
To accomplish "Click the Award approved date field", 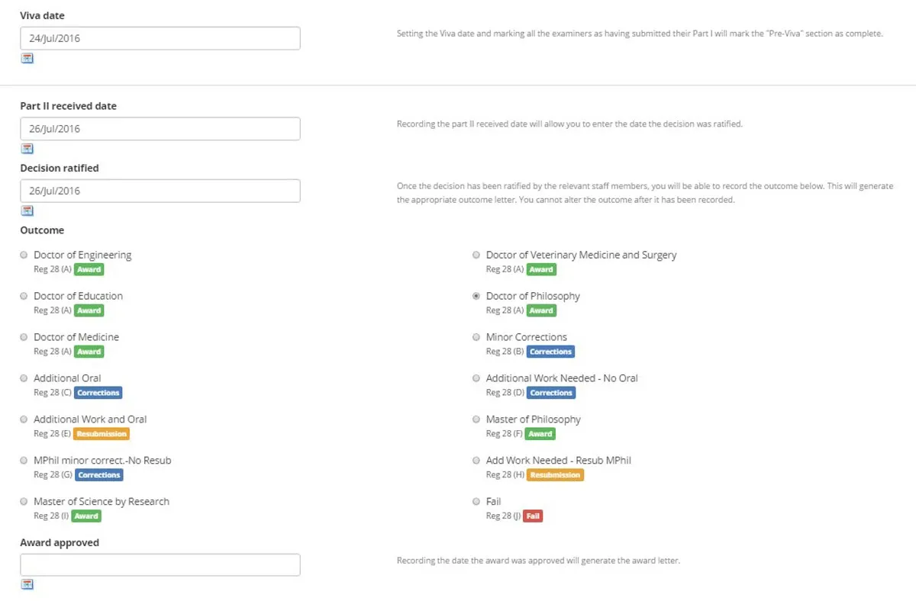I will [160, 564].
